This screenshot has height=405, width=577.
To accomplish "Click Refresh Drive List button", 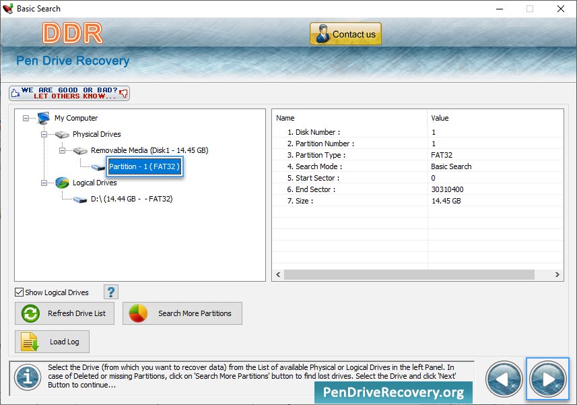I will (x=65, y=313).
